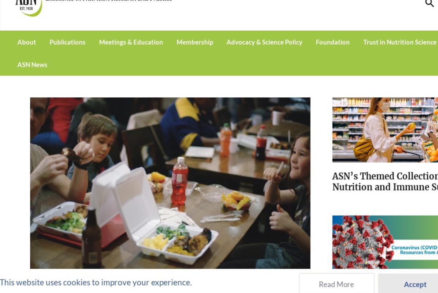438x293 pixels.
Task: Open the grocery shopper thumbnail image
Action: [x=385, y=130]
